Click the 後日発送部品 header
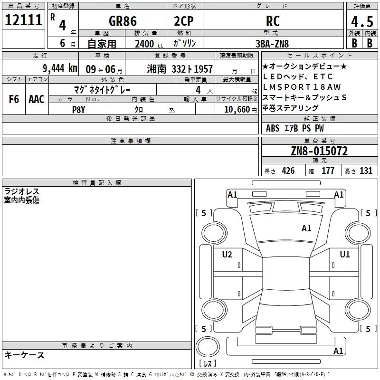 pyautogui.click(x=130, y=118)
